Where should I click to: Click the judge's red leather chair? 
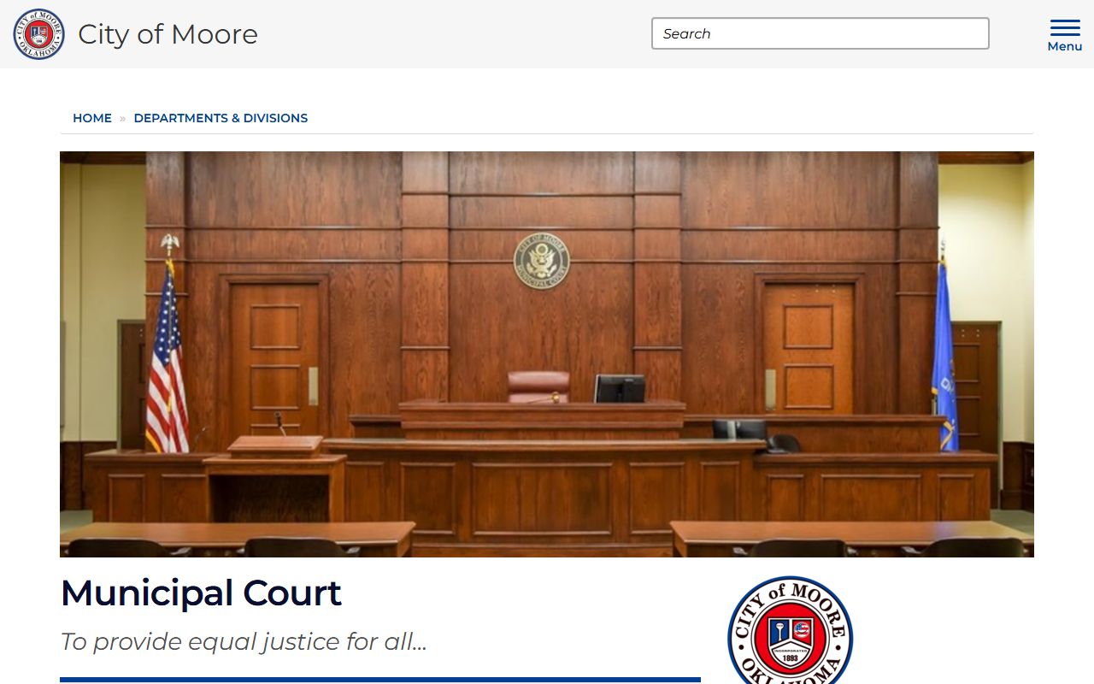pos(538,386)
